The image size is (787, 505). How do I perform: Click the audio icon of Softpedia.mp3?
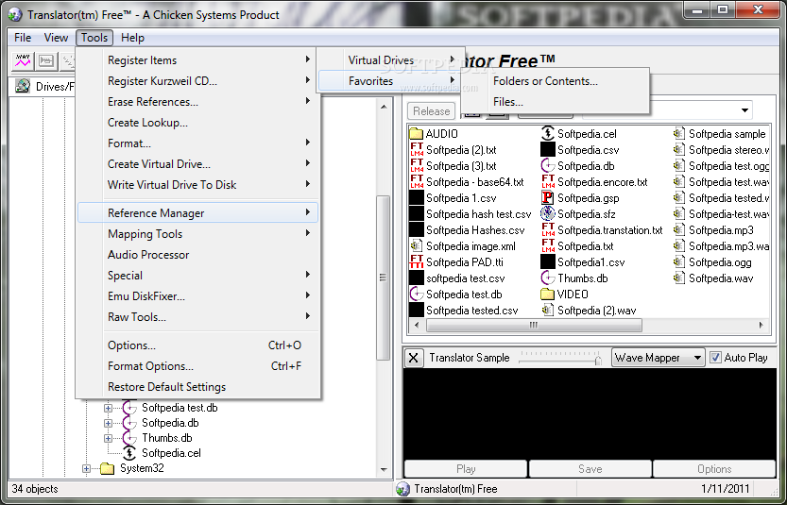[x=679, y=230]
